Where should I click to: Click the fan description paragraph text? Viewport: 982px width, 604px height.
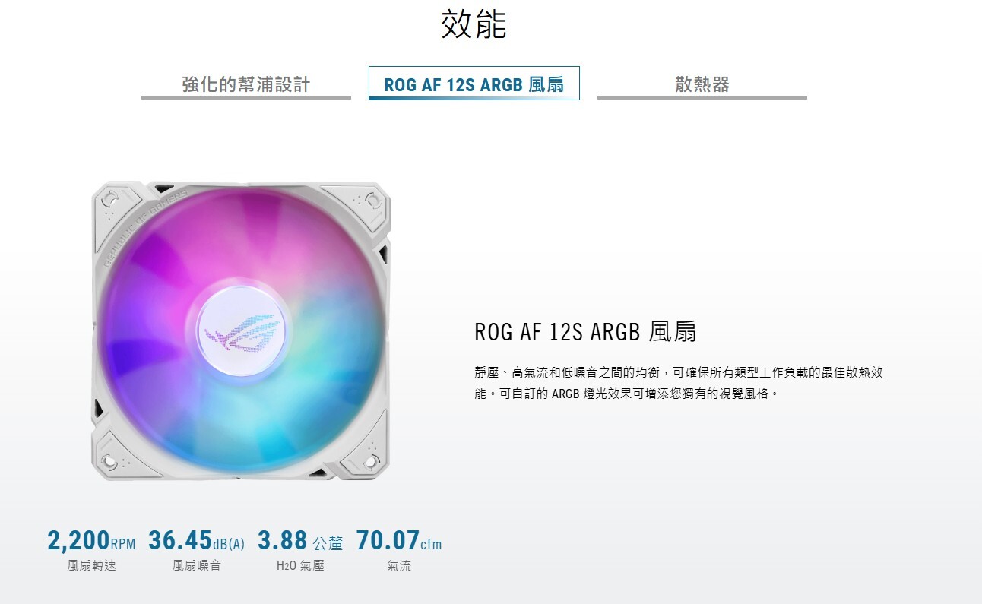coord(677,383)
